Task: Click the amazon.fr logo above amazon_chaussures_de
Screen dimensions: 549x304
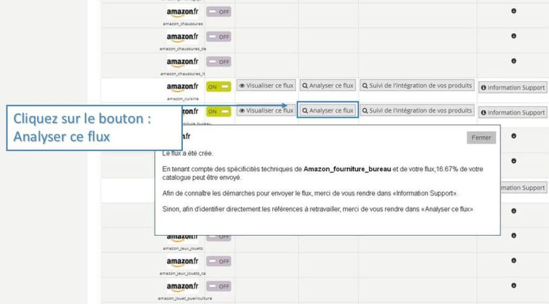Action: (x=182, y=38)
